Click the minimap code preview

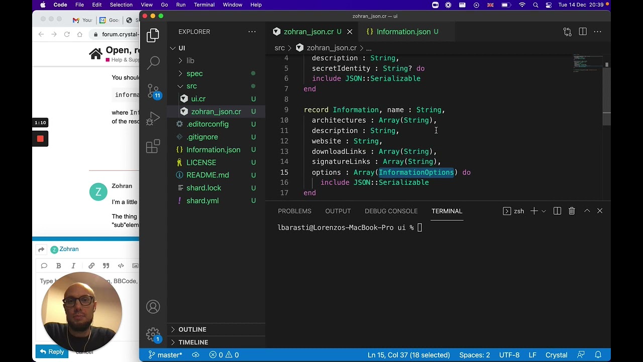588,63
